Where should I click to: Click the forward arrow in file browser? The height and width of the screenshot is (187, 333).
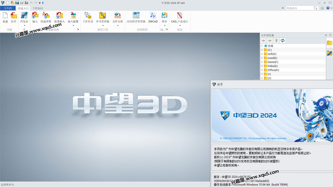pyautogui.click(x=270, y=41)
